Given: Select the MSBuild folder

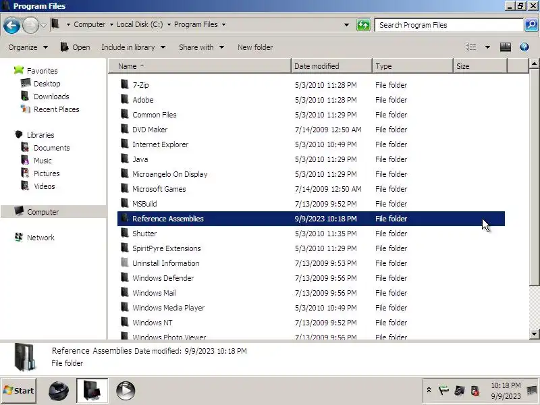Looking at the screenshot, I should coord(311,204).
